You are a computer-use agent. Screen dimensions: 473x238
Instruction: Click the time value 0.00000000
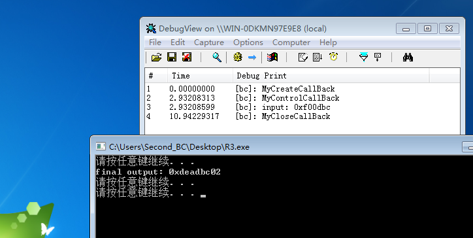pyautogui.click(x=192, y=89)
